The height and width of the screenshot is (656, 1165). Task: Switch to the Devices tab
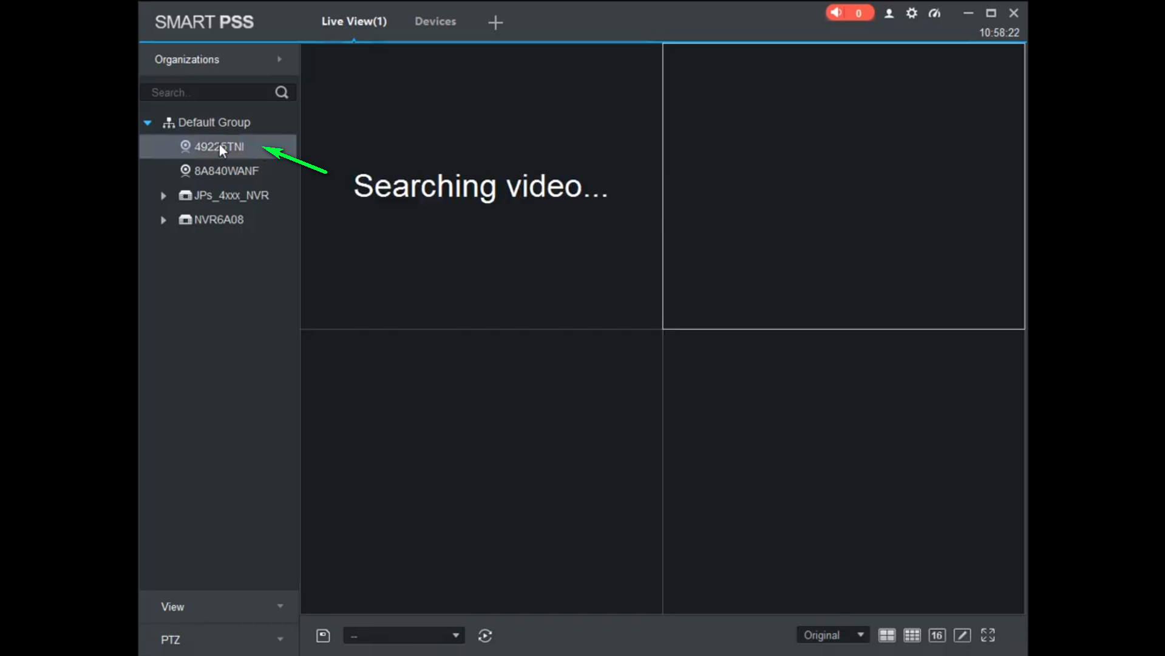pos(435,21)
